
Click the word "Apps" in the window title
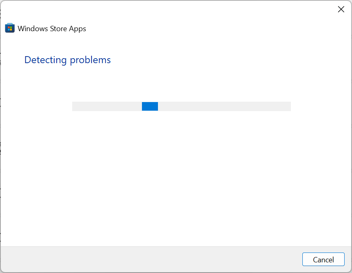coord(78,29)
